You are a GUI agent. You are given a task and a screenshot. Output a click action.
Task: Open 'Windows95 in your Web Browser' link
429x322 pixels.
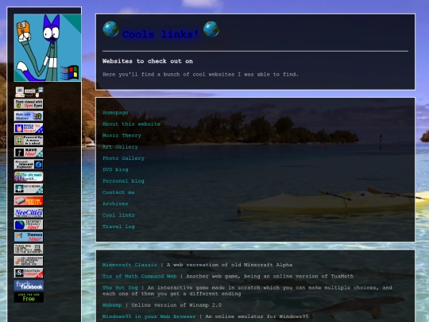coord(149,316)
